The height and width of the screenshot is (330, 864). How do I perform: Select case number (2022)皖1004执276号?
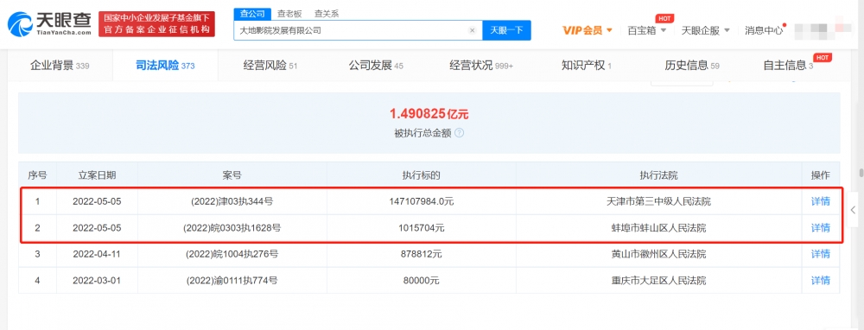pyautogui.click(x=232, y=254)
